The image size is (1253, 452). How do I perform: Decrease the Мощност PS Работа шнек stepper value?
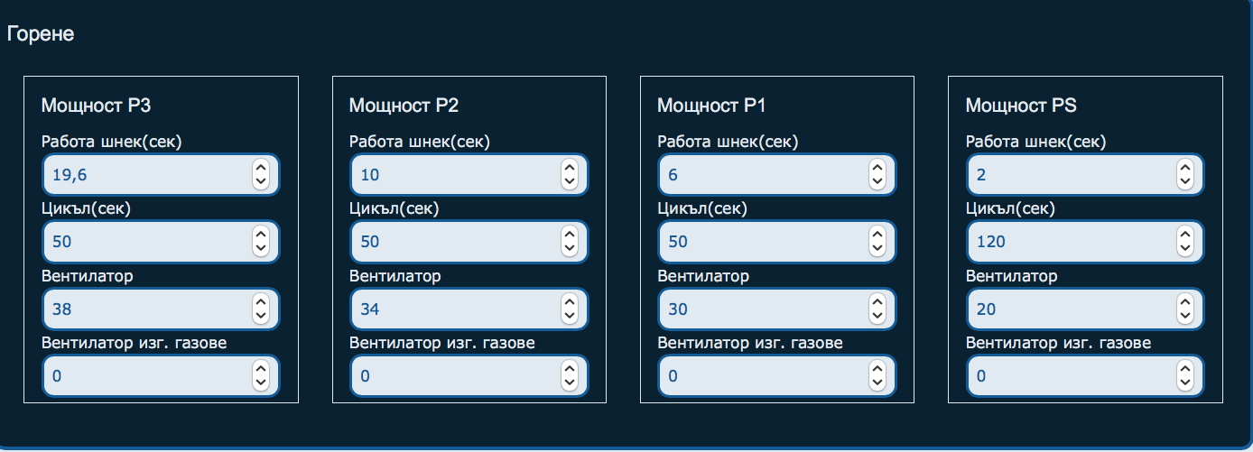[x=1185, y=182]
